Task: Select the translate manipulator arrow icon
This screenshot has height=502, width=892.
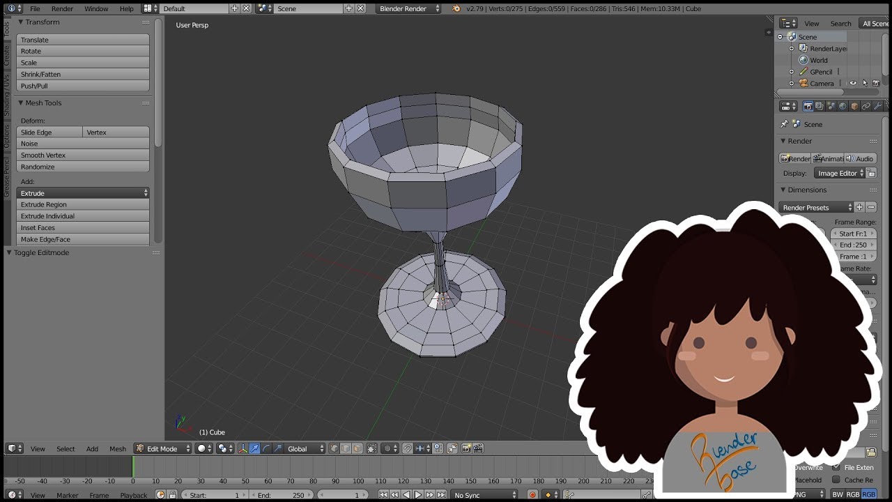Action: pos(255,448)
